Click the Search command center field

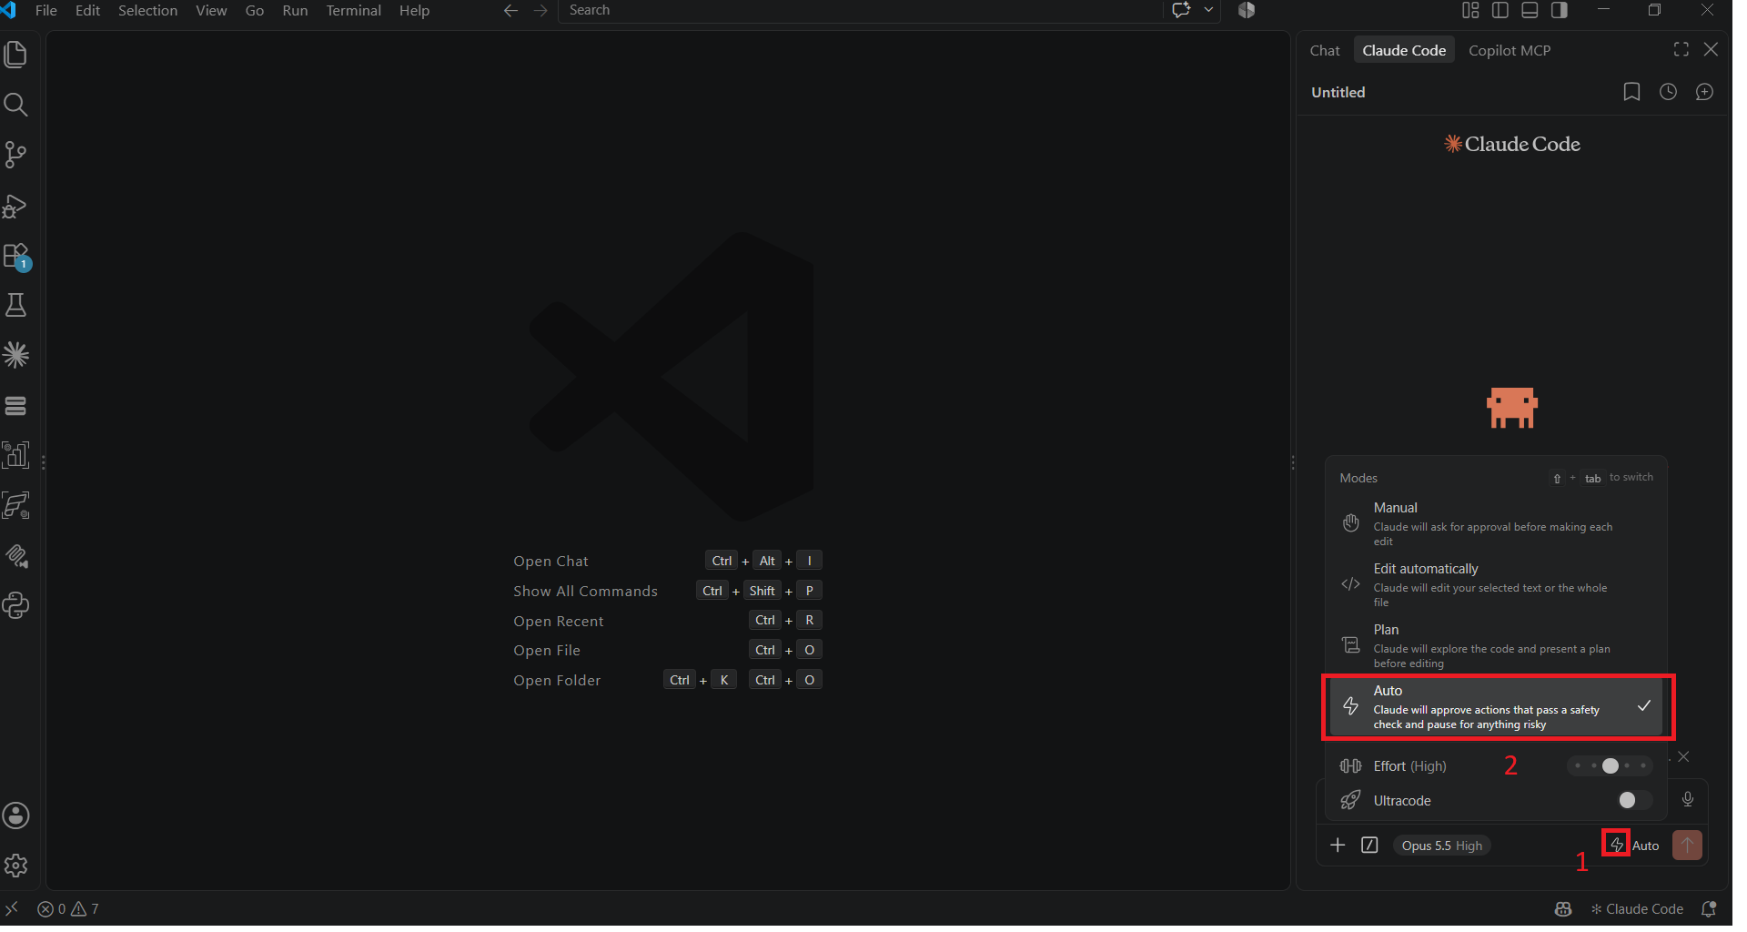(x=860, y=10)
